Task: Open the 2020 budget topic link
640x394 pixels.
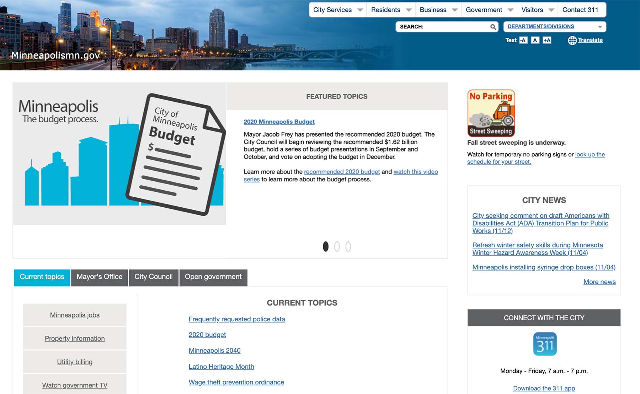Action: [207, 335]
